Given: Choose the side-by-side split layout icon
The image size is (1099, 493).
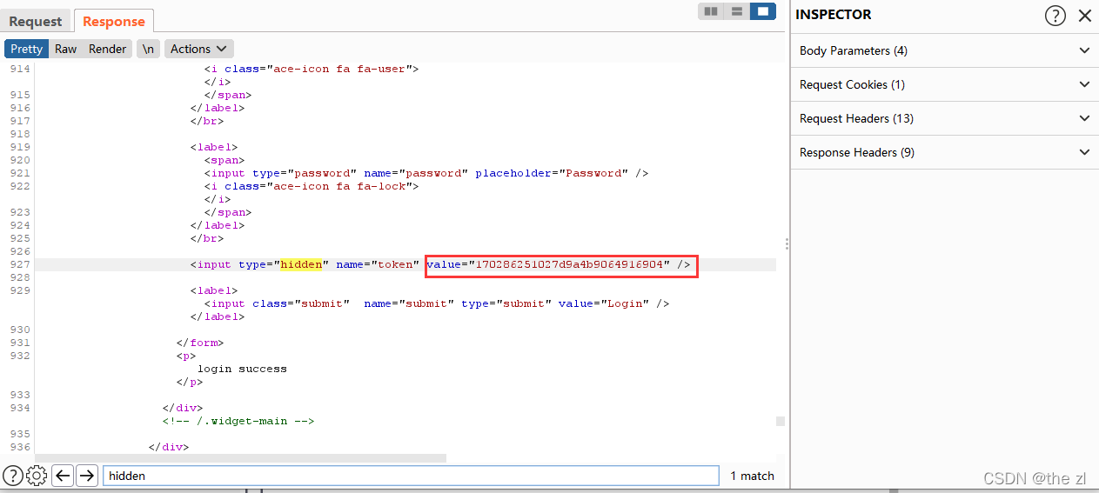Looking at the screenshot, I should click(x=711, y=11).
